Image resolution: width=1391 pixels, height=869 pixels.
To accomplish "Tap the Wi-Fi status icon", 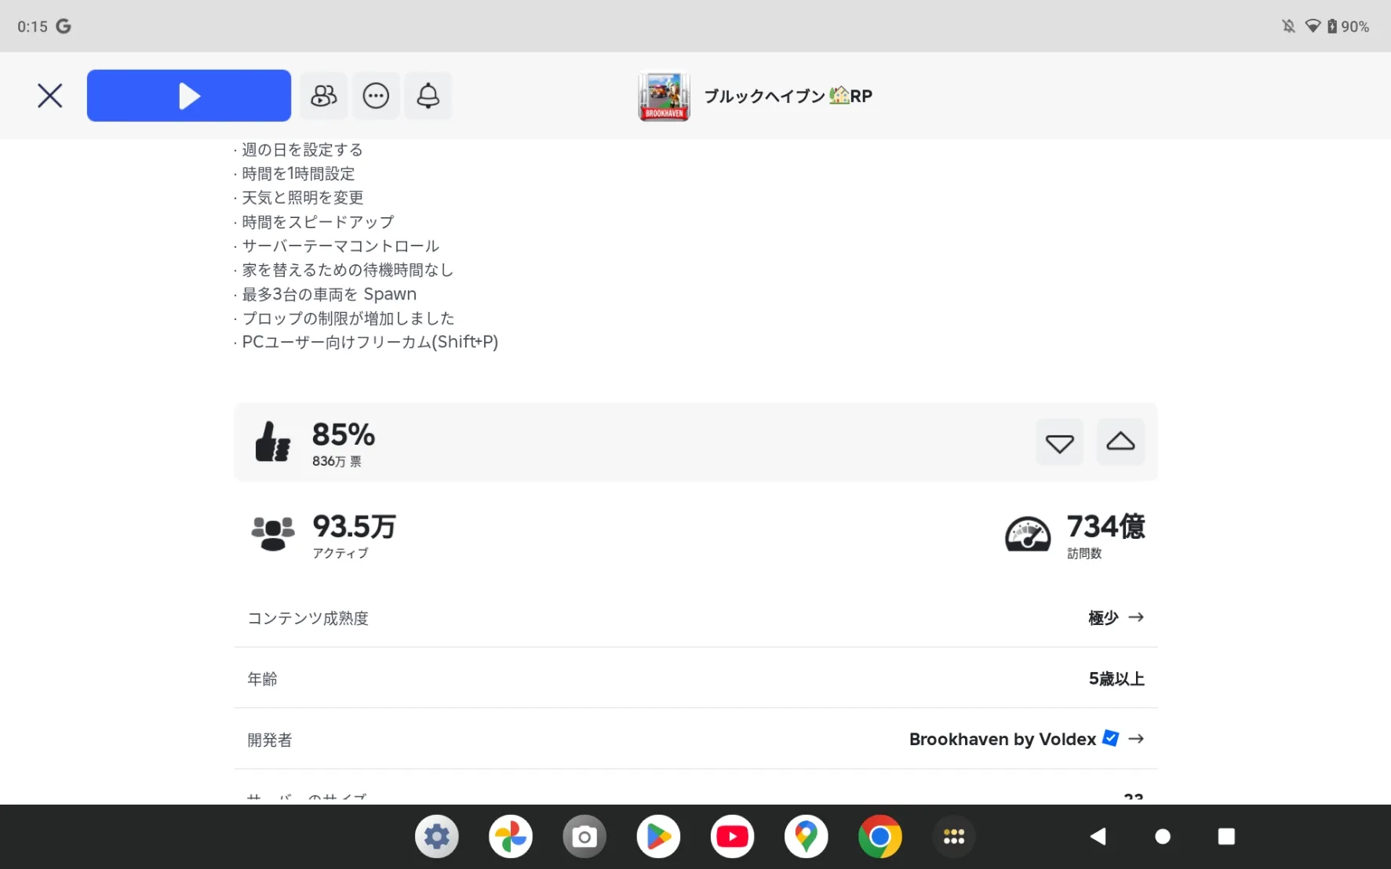I will tap(1313, 27).
